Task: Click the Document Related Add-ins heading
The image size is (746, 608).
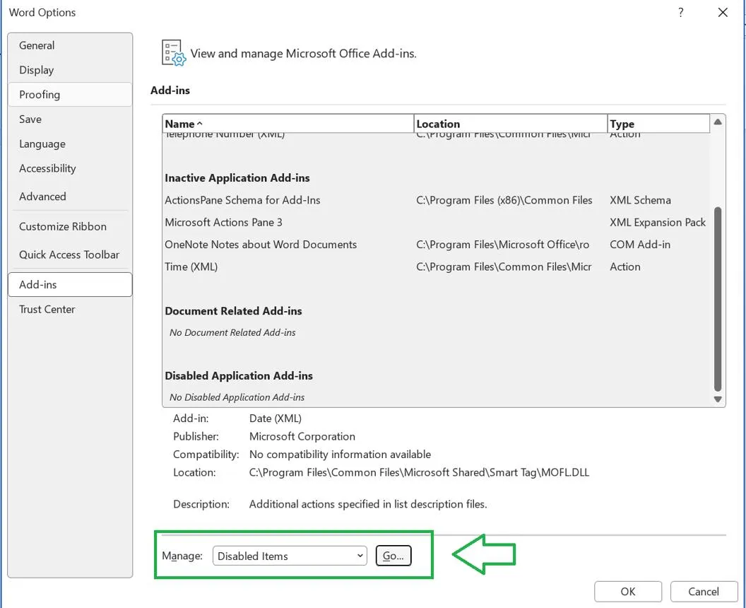Action: click(233, 311)
